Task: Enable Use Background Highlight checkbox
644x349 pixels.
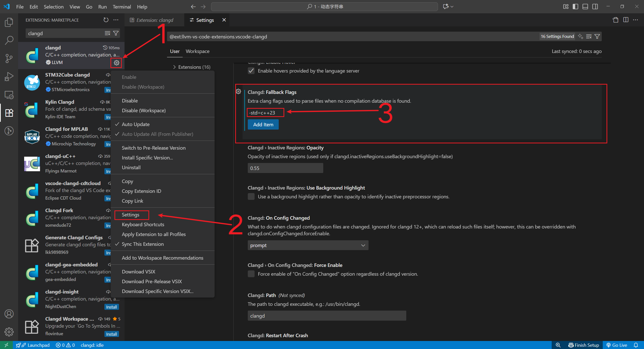Action: tap(251, 197)
